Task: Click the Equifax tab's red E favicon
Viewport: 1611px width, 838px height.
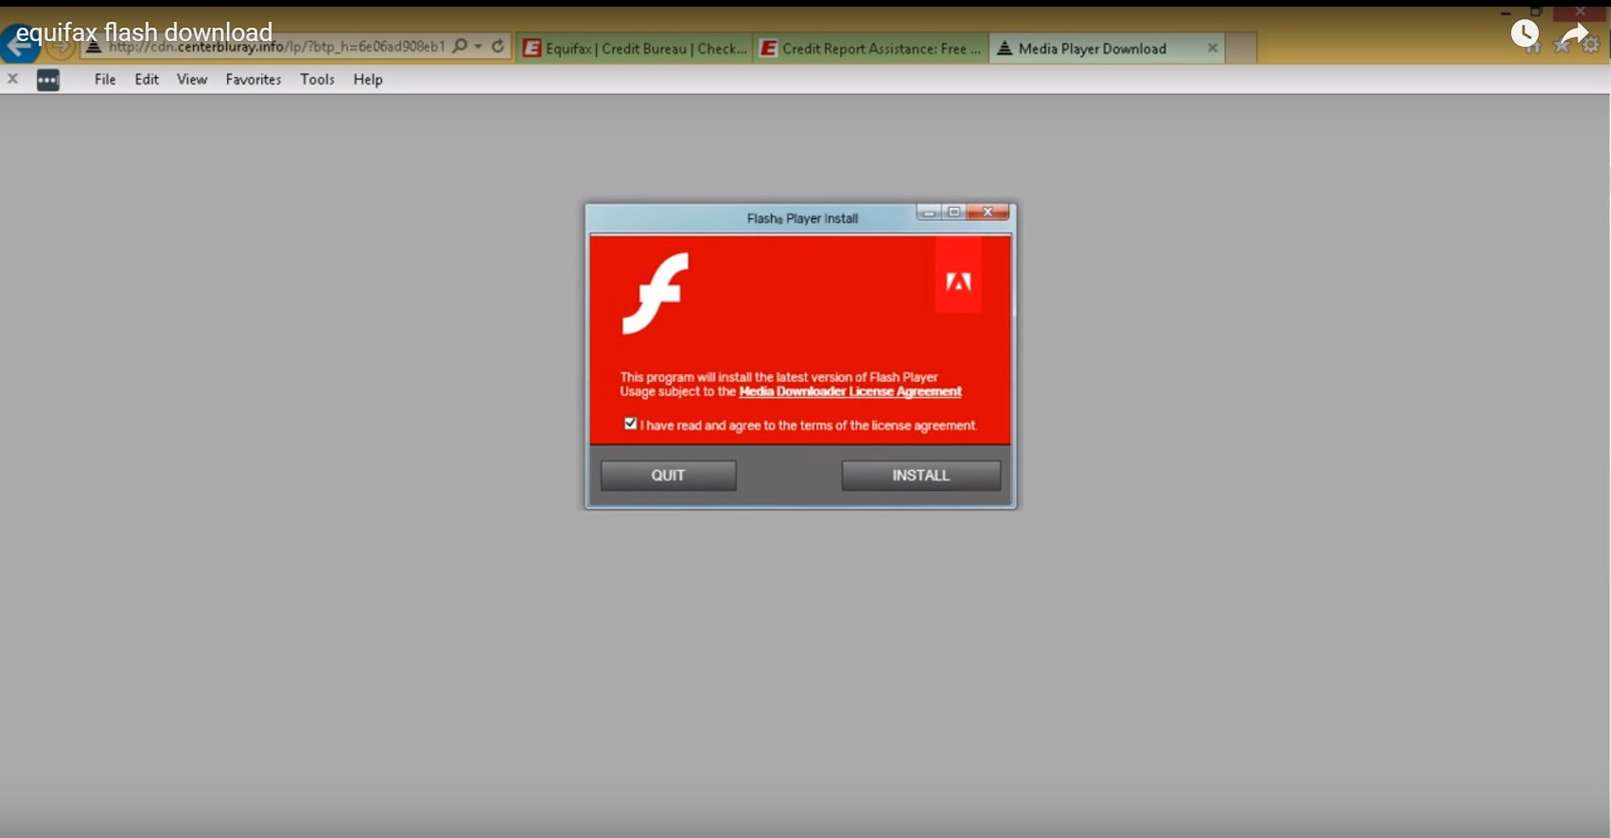Action: (531, 49)
